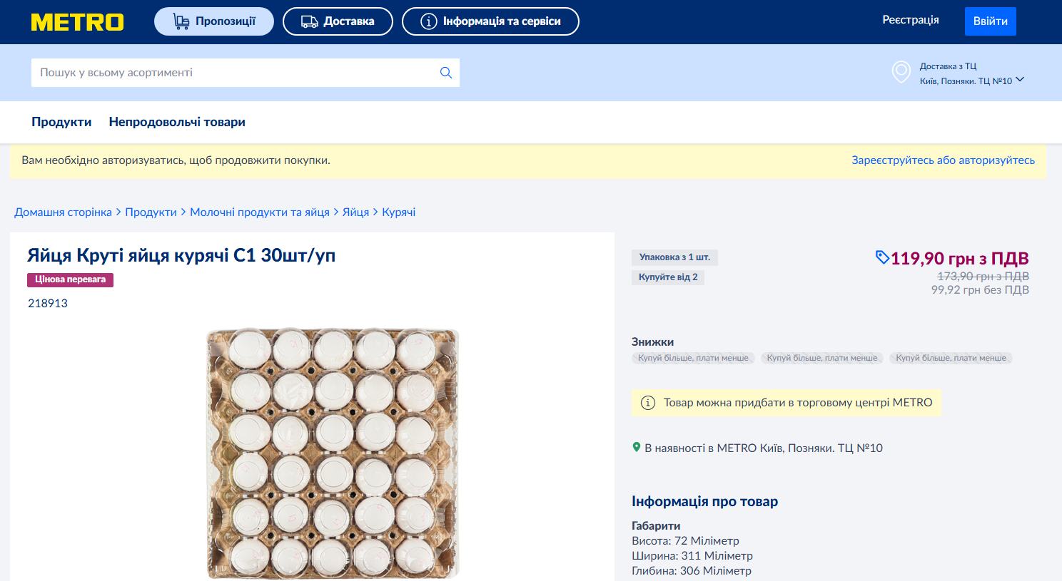1062x581 pixels.
Task: Click the green stock location marker
Action: click(x=637, y=448)
